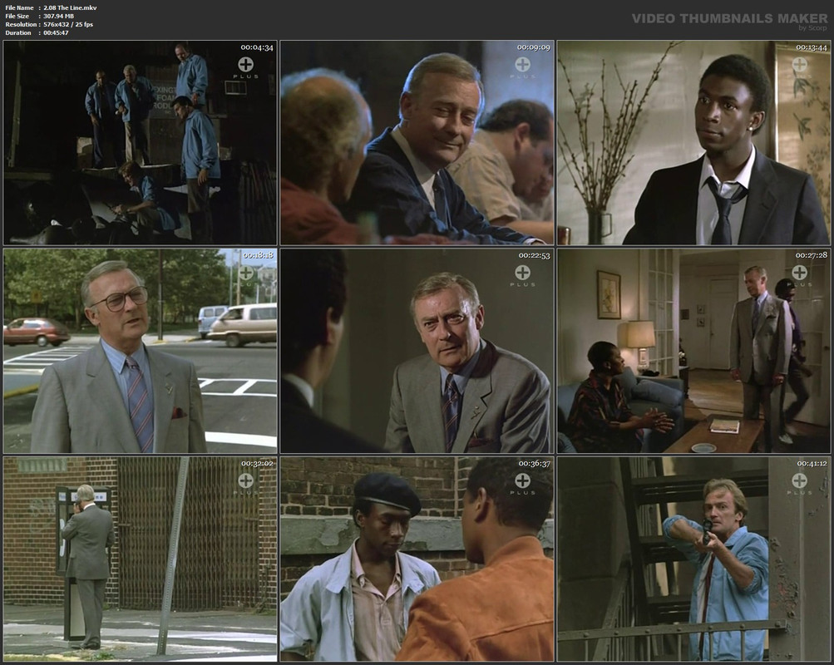Open the thumbnail at 00:09:09

coord(417,143)
